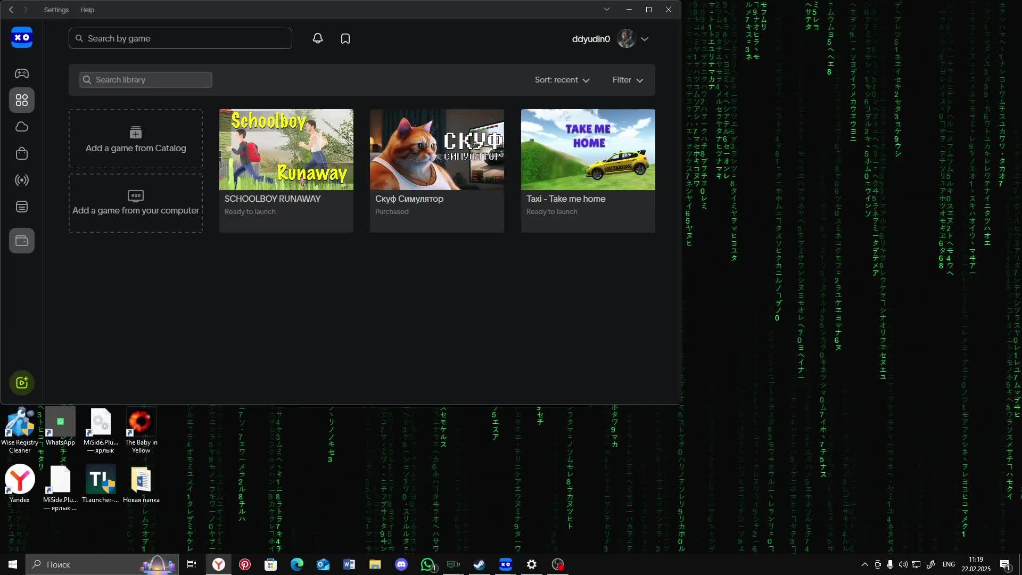Viewport: 1022px width, 575px height.
Task: Select the TLauncher desktop shortcut
Action: point(101,484)
